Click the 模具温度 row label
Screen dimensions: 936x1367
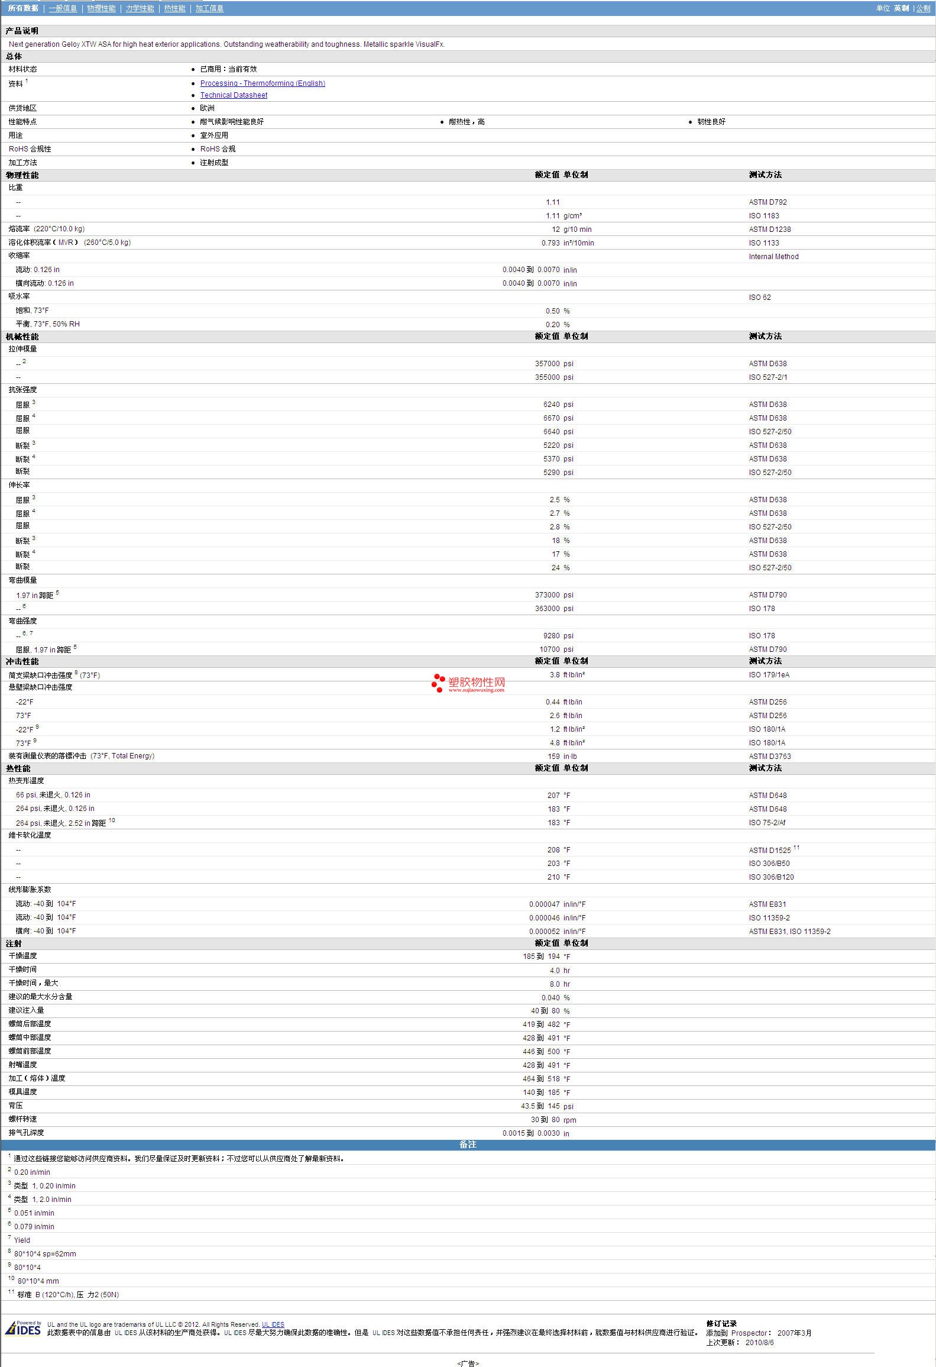tap(22, 1092)
